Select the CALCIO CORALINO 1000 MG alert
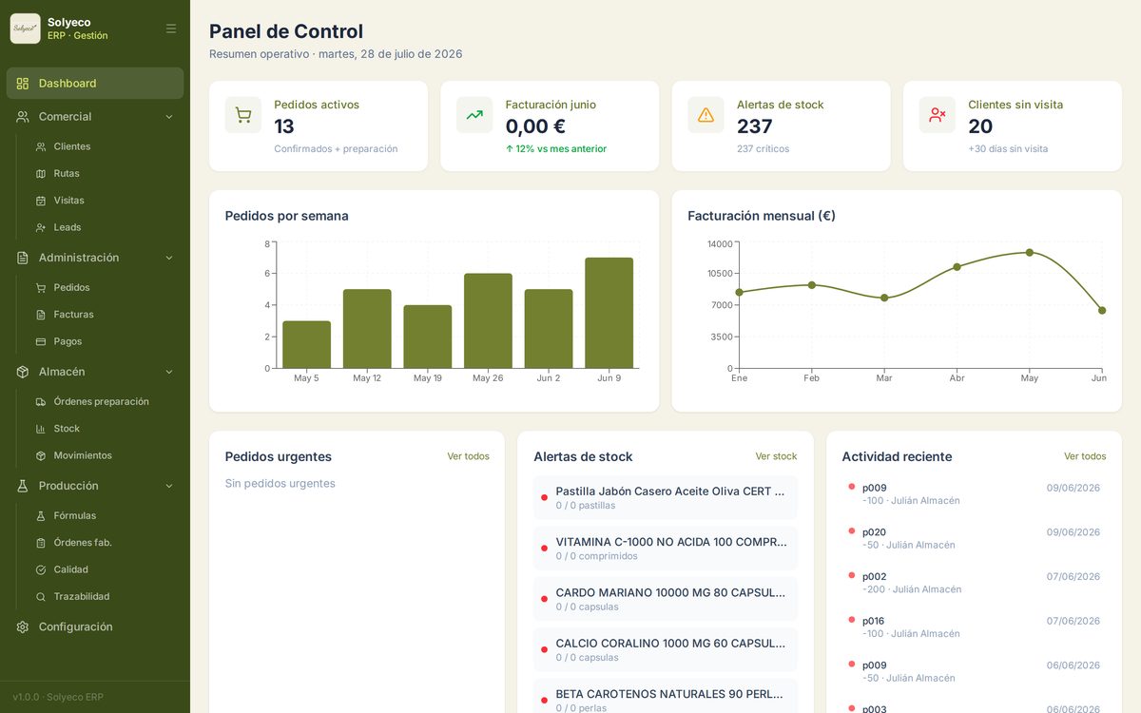This screenshot has height=713, width=1141. coord(666,650)
